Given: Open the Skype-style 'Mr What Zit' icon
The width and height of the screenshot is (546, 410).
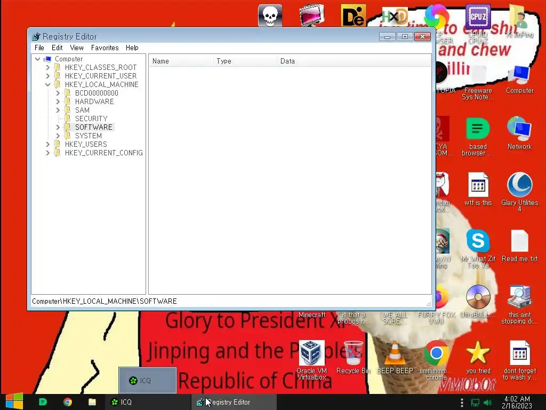Looking at the screenshot, I should pos(478,248).
